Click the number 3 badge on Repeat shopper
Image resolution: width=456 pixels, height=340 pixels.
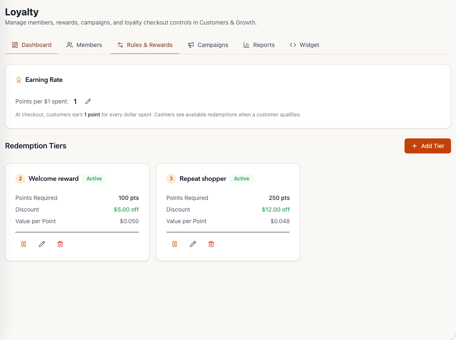(171, 179)
